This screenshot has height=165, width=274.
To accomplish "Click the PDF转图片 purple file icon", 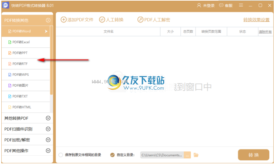I will point(10,85).
